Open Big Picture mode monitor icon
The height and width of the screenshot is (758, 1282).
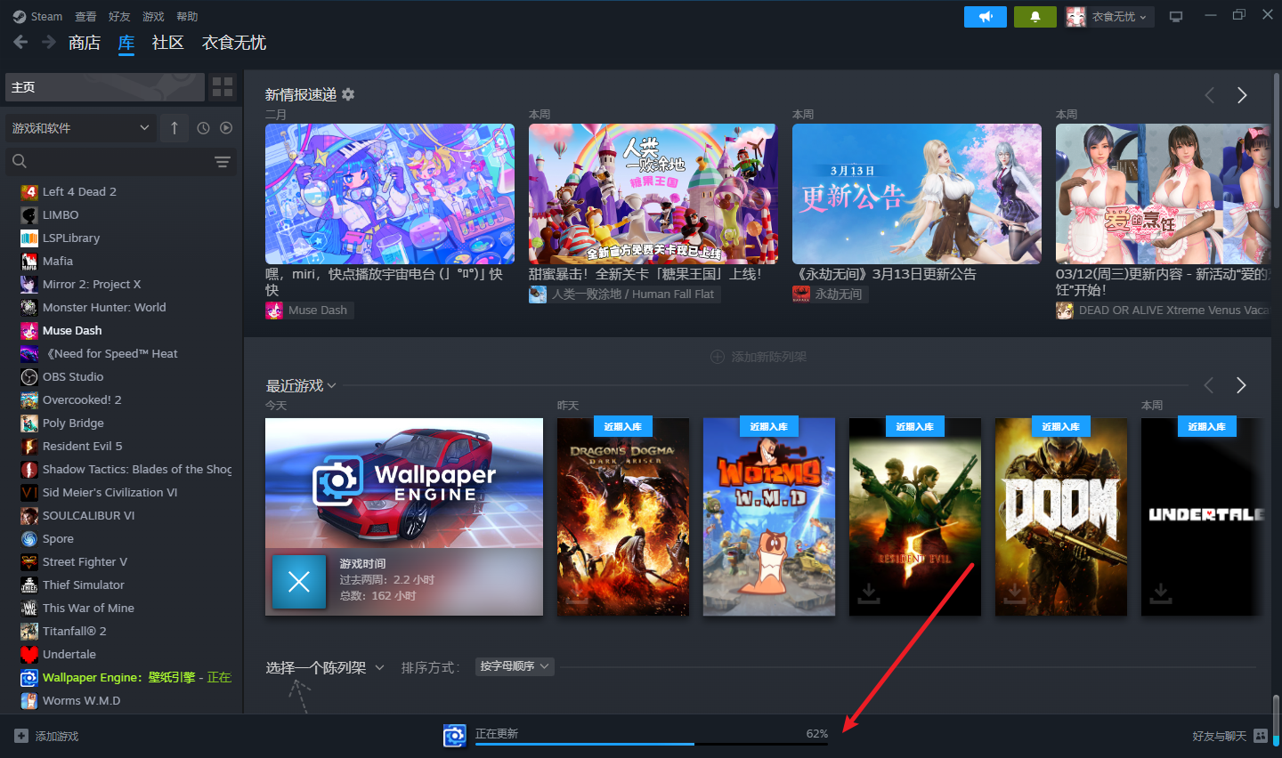[x=1176, y=17]
